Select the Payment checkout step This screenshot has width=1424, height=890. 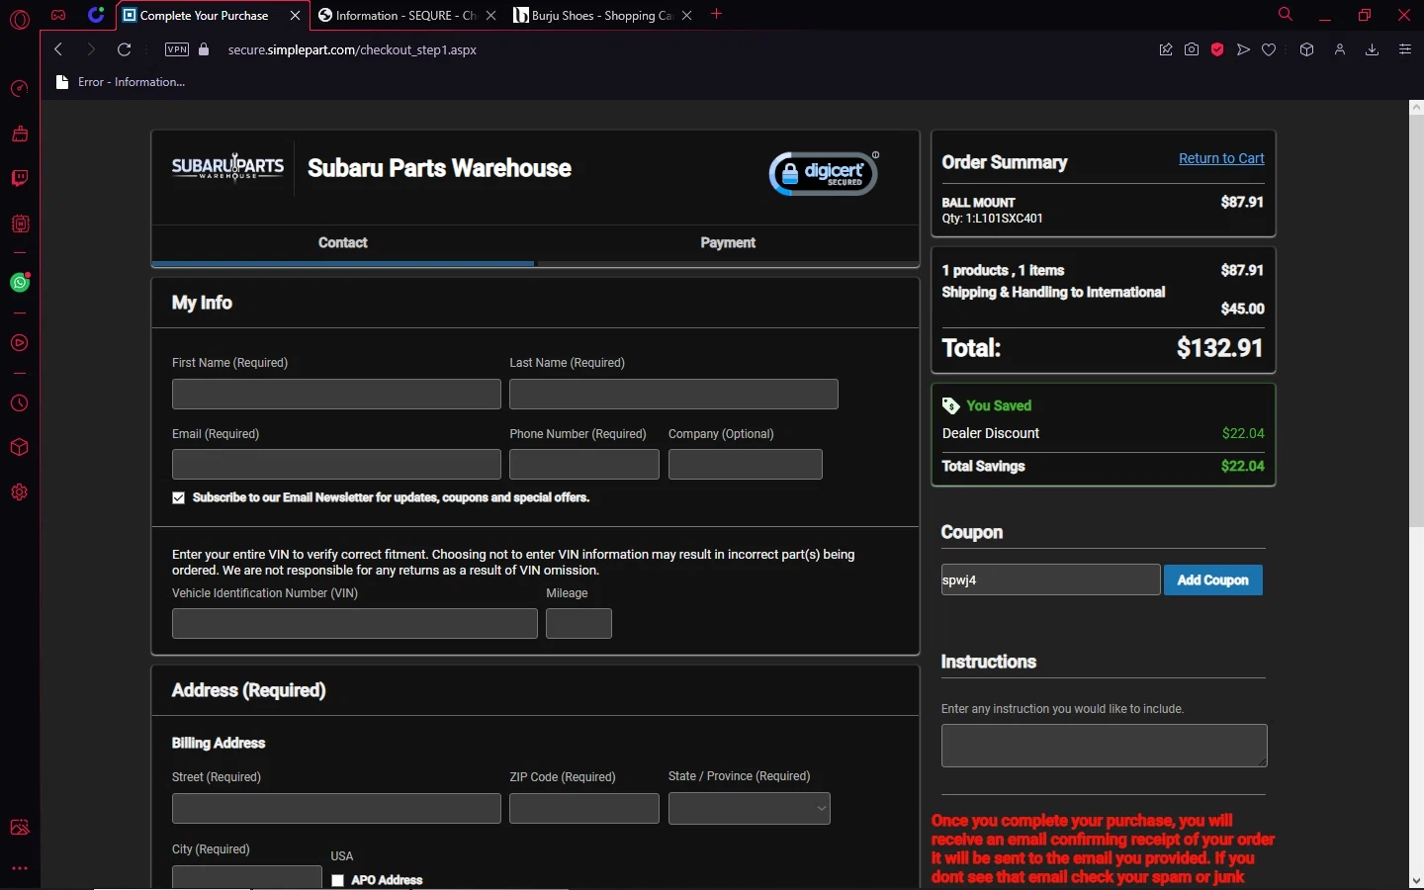(728, 243)
